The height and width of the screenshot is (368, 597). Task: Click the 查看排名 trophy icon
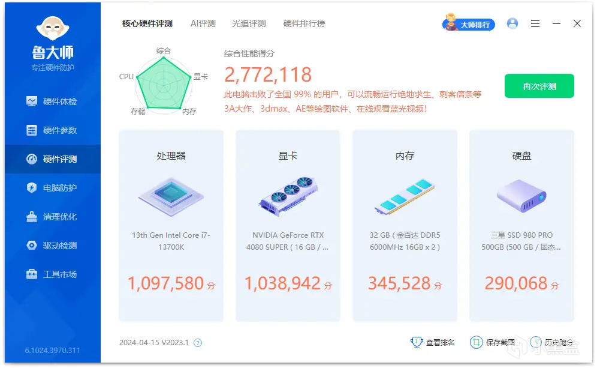point(417,342)
